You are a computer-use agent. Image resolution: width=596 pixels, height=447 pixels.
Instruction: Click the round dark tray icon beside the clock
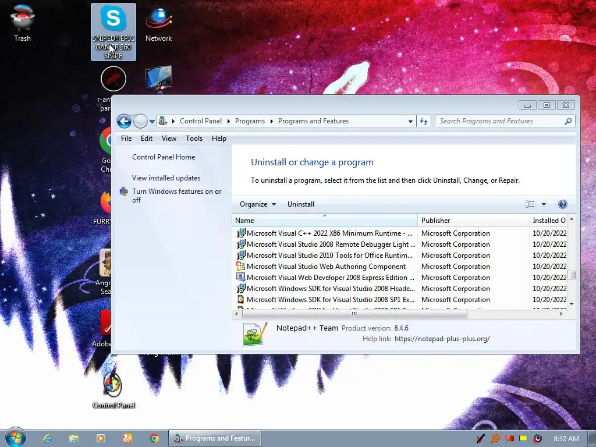[537, 439]
